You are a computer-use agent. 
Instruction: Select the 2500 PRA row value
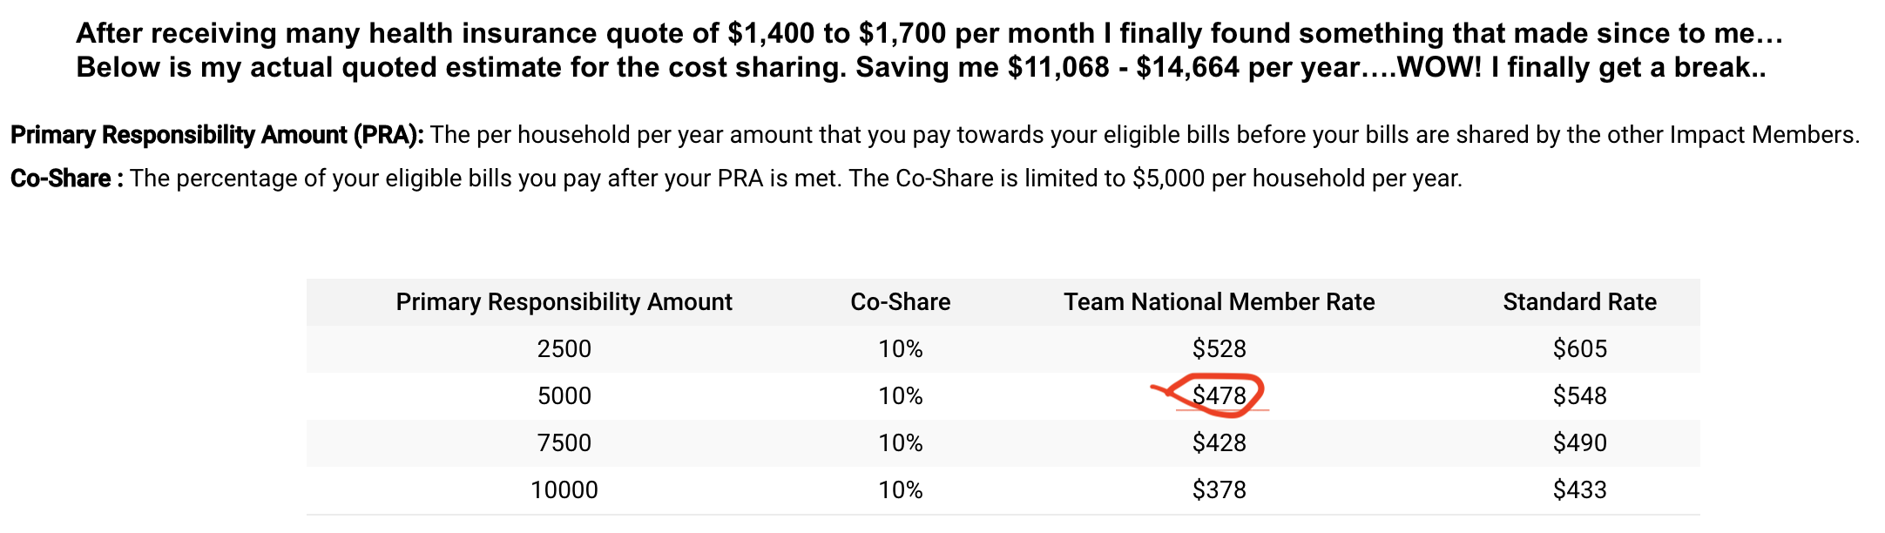pyautogui.click(x=564, y=349)
